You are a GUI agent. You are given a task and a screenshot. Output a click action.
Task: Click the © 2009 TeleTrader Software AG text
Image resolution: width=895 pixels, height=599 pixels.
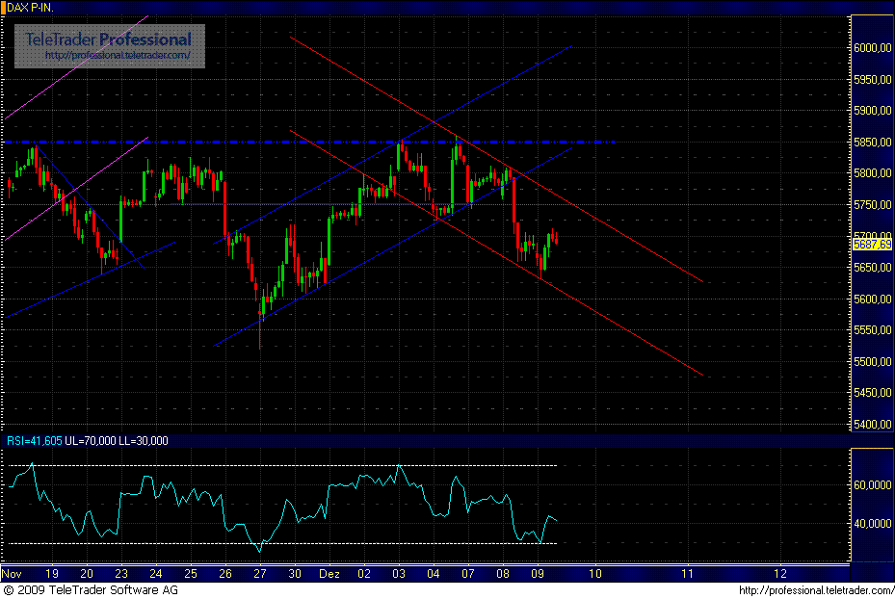pyautogui.click(x=92, y=589)
